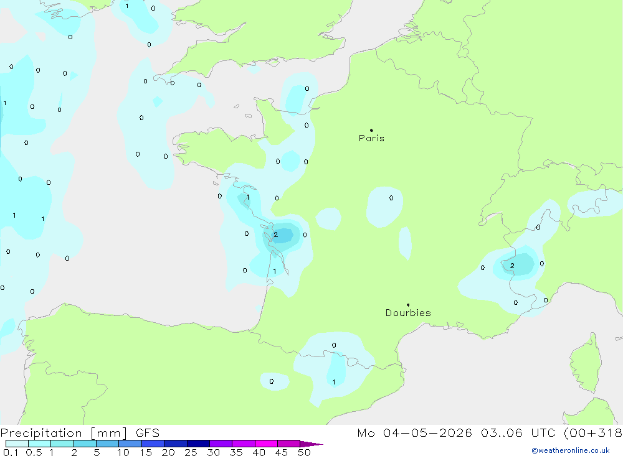
Task: Click the 1 mm value over the Pyrenees
Action: [x=334, y=382]
